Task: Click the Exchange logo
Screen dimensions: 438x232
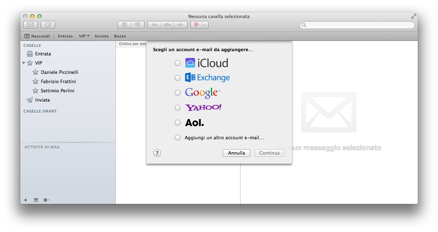Action: pyautogui.click(x=207, y=77)
